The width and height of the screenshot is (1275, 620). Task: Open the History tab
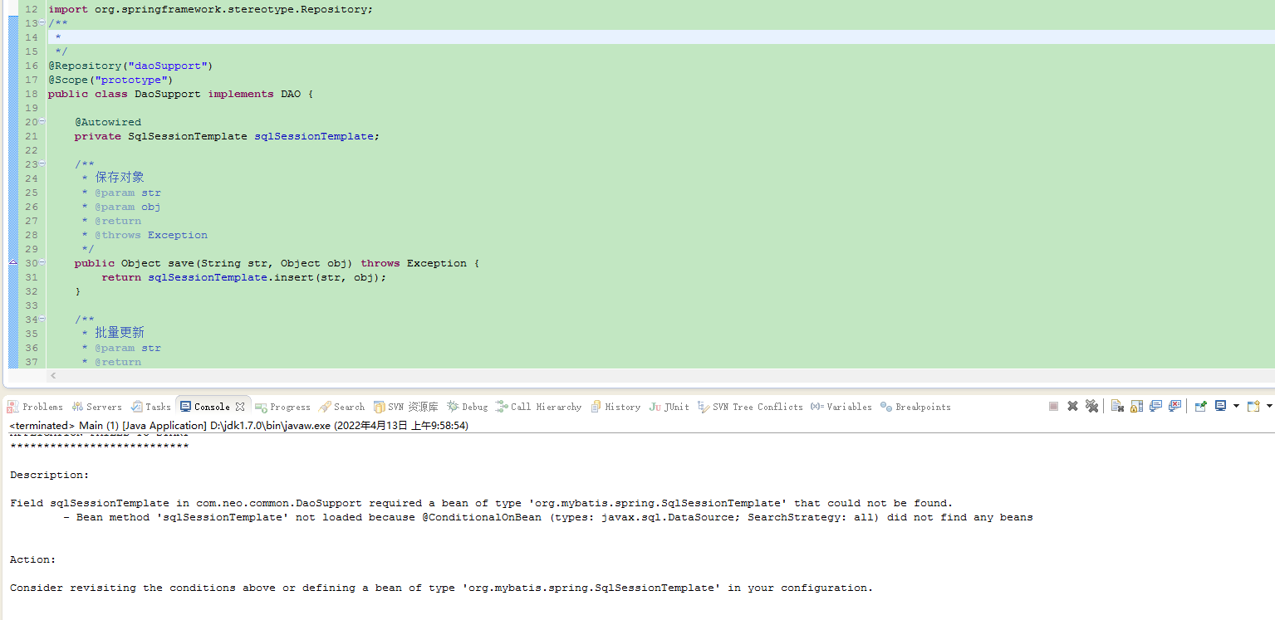pos(615,407)
